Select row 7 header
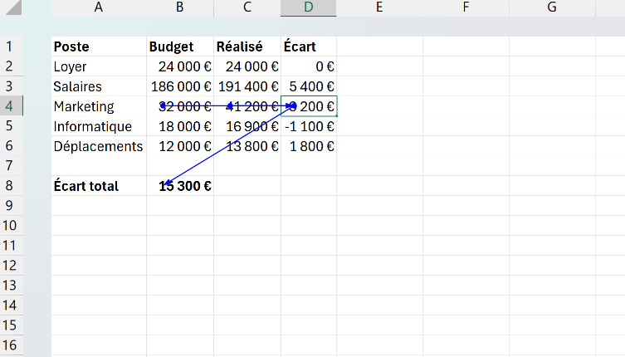625x357 pixels. tap(11, 166)
